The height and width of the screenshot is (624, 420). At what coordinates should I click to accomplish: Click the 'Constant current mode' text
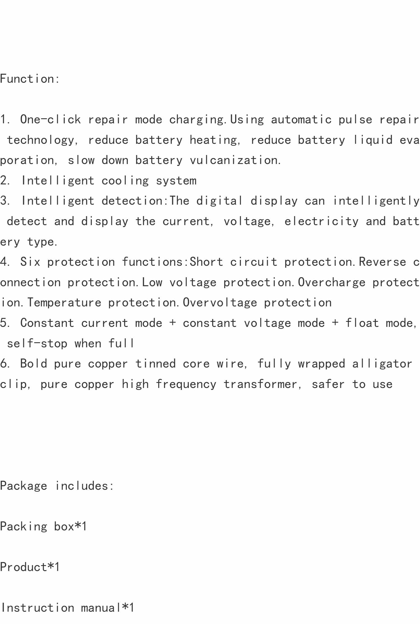point(91,323)
